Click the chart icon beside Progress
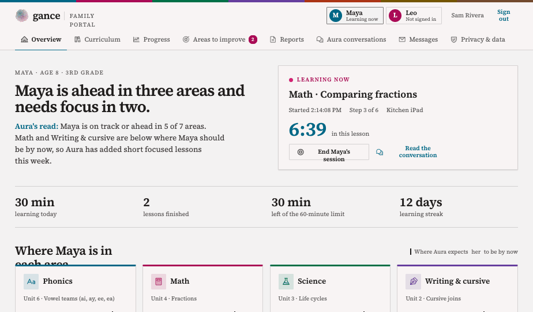 [136, 39]
